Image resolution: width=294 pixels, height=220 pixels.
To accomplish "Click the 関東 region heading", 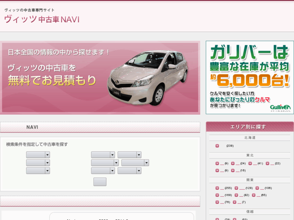I will coord(250,180).
